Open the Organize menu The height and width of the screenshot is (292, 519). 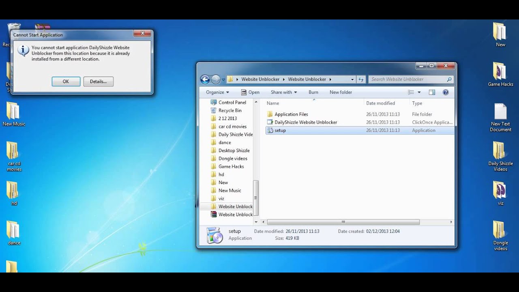pos(217,92)
